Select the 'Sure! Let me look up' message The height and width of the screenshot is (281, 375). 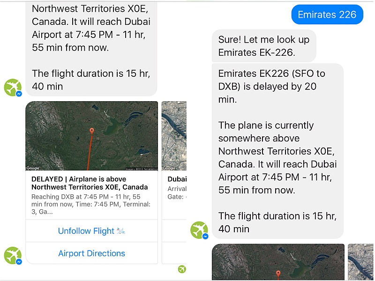(264, 46)
